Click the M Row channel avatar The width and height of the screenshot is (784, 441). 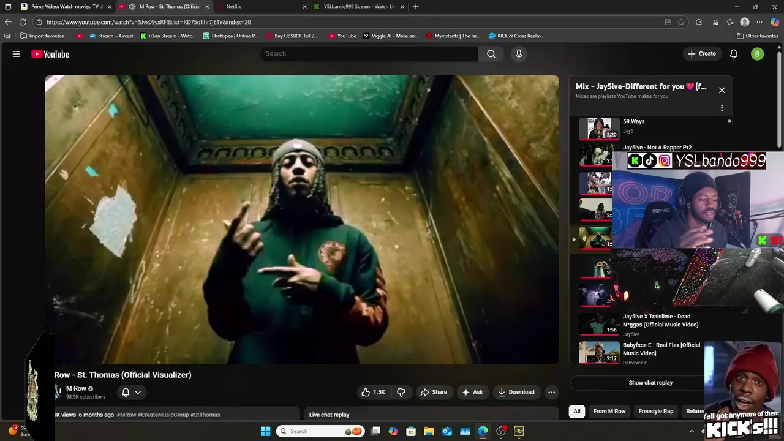[58, 392]
